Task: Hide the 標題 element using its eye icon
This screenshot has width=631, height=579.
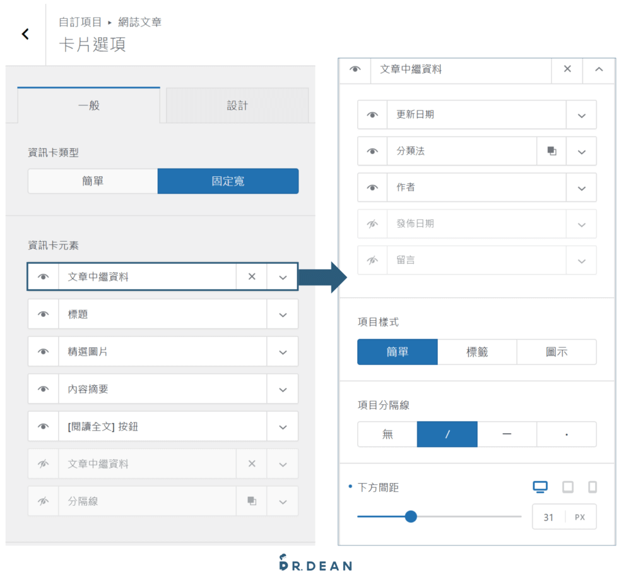Action: click(x=43, y=314)
